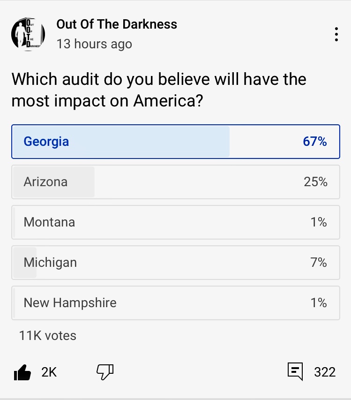Open the three-dot post options menu
This screenshot has width=351, height=400.
coord(336,34)
